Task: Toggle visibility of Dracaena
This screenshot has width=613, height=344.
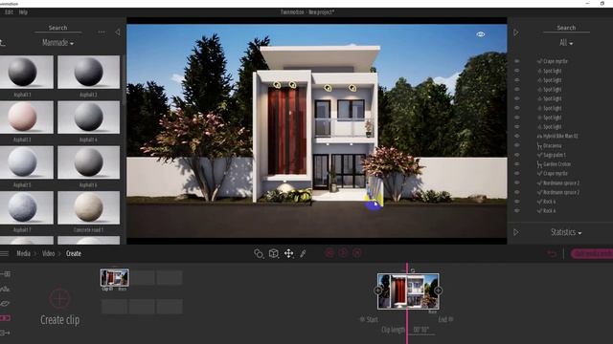Action: click(x=517, y=145)
